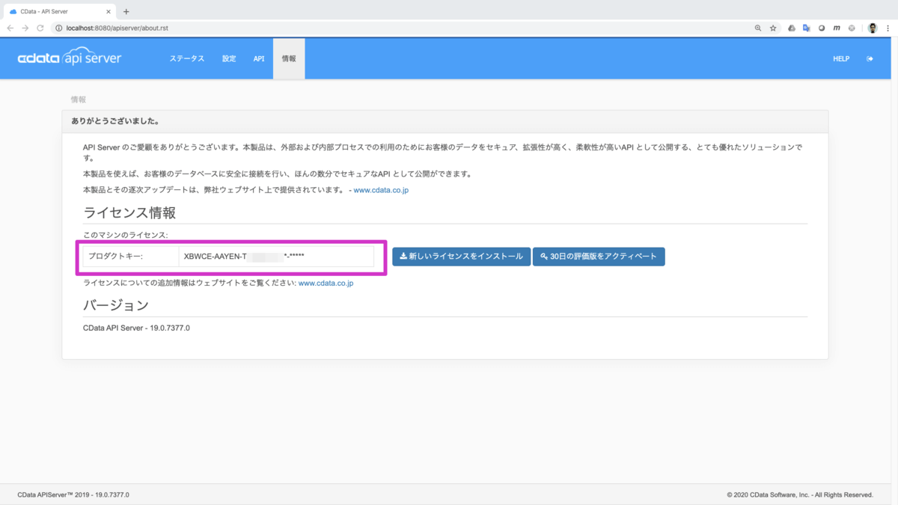Click the gray globe extension icon
Screen dimensions: 898x505
click(852, 28)
